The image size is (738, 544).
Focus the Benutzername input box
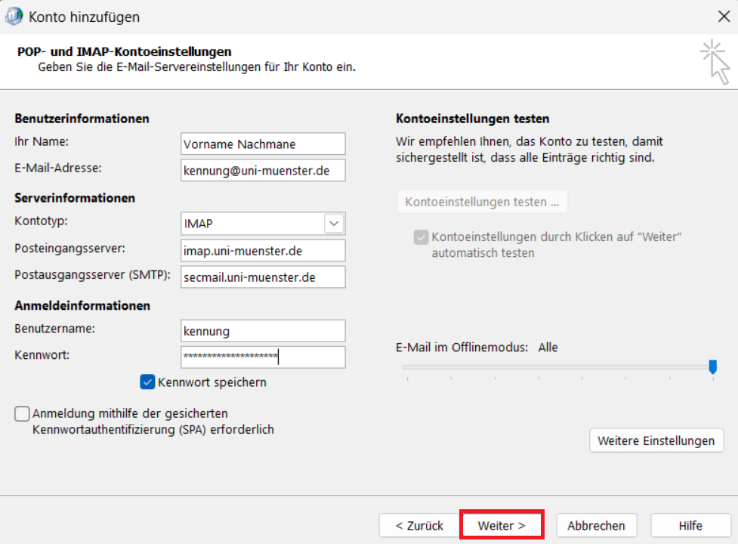click(263, 330)
